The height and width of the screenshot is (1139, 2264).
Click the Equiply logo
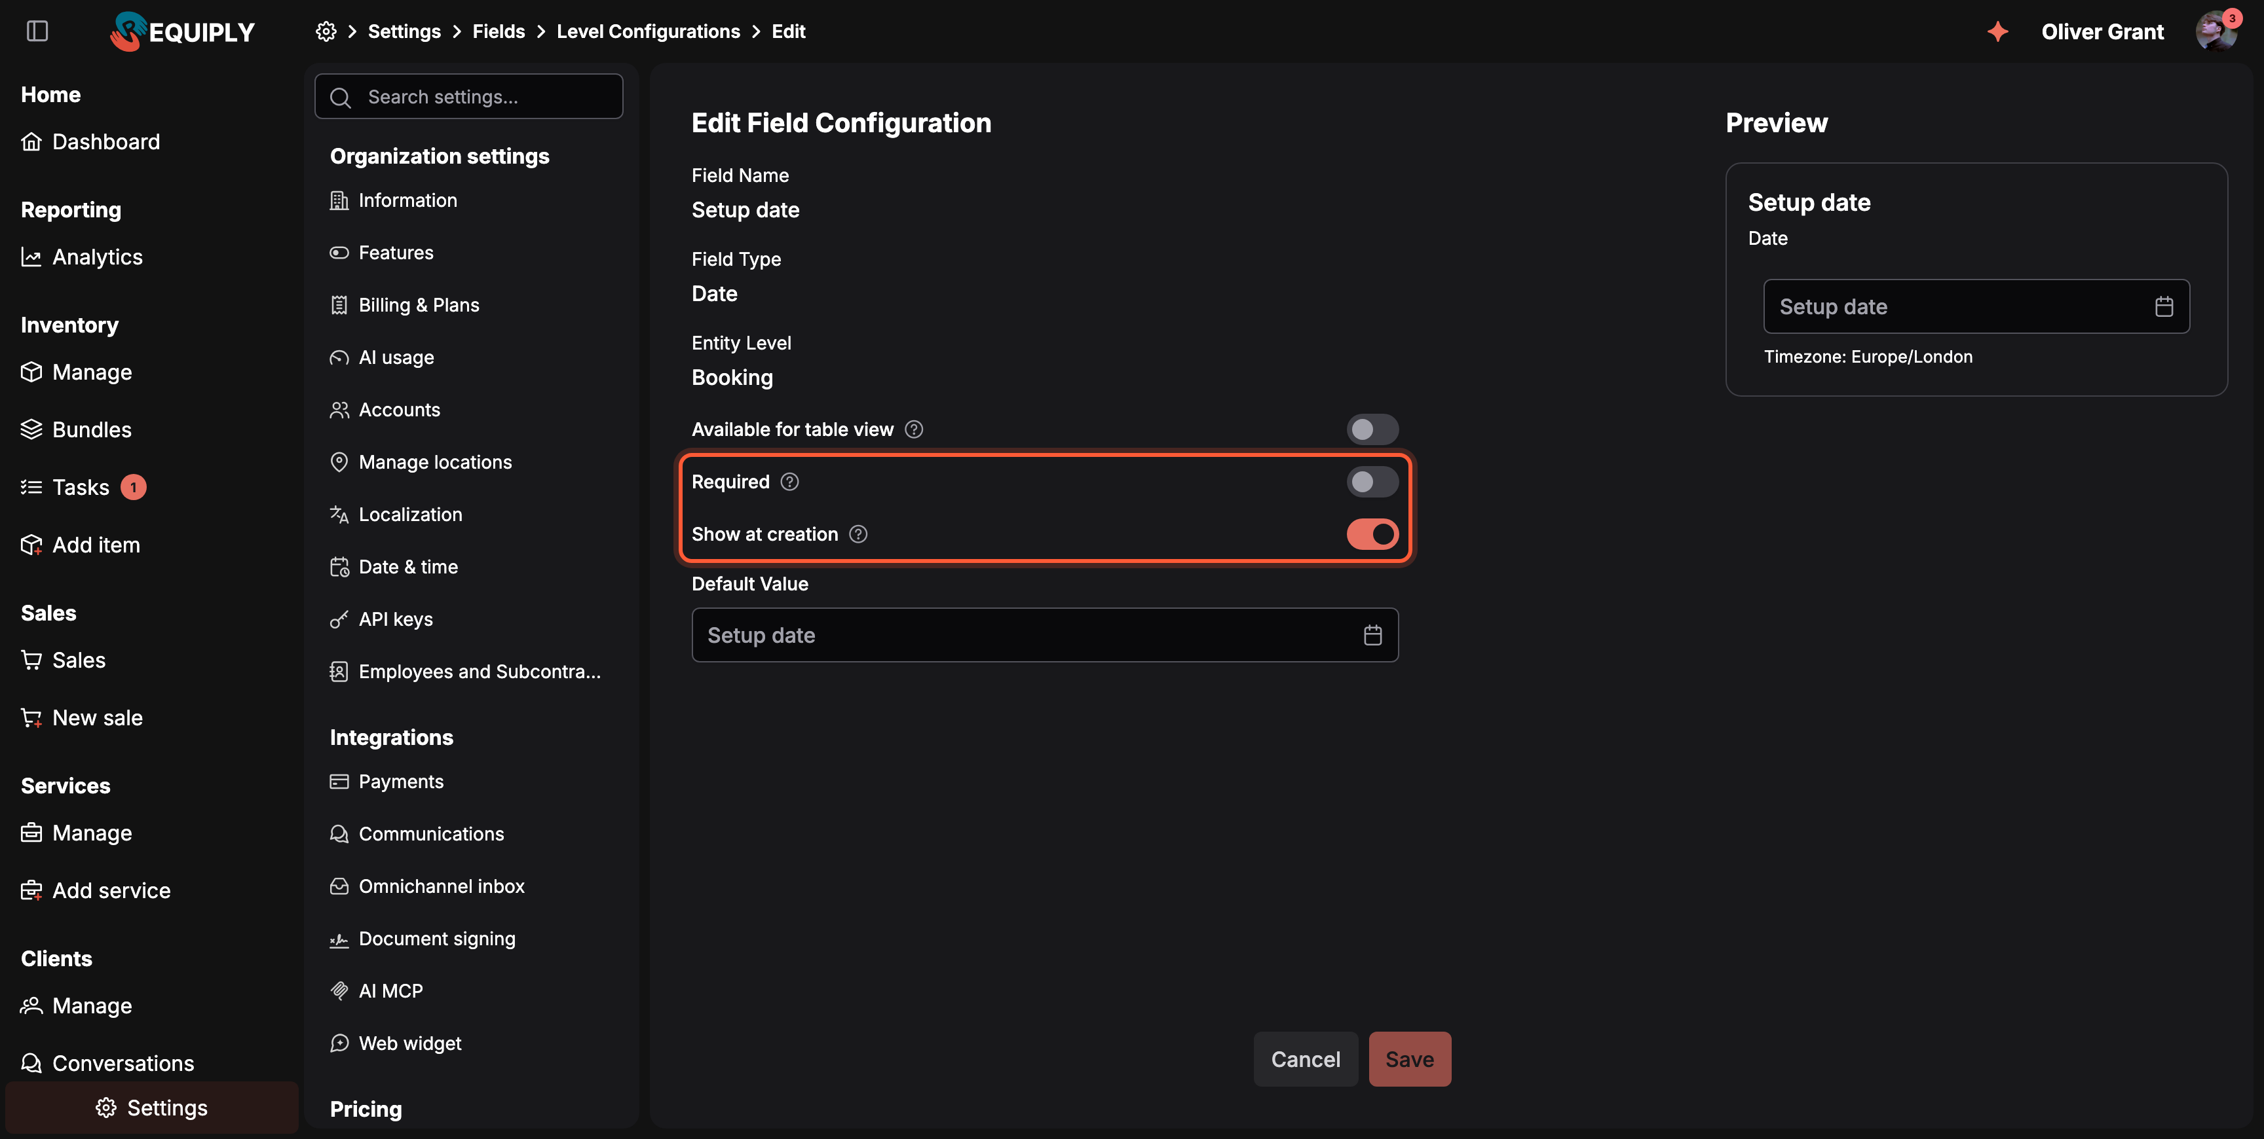click(182, 31)
